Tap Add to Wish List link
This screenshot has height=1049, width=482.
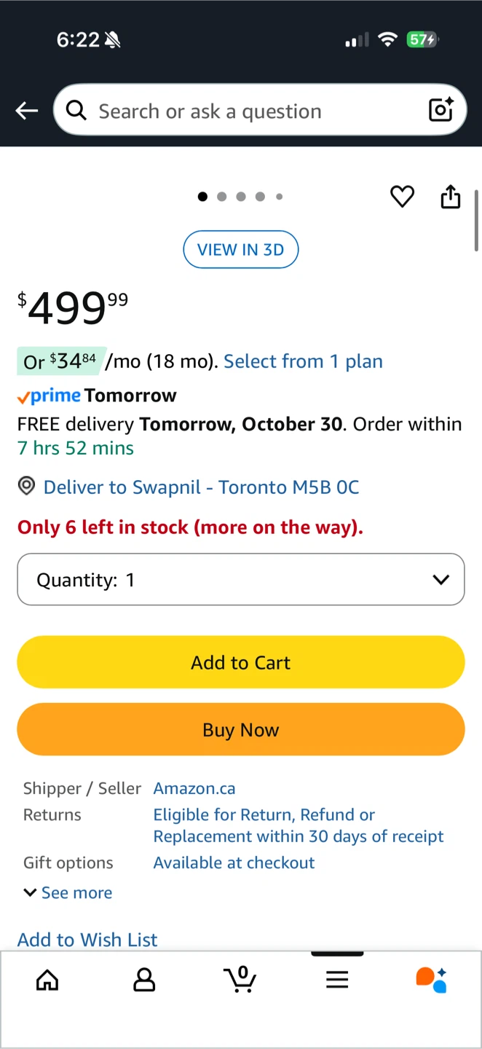(x=87, y=940)
